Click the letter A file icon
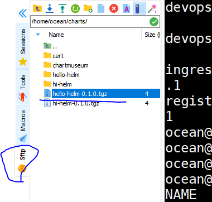This screenshot has width=212, height=202. [x=127, y=8]
